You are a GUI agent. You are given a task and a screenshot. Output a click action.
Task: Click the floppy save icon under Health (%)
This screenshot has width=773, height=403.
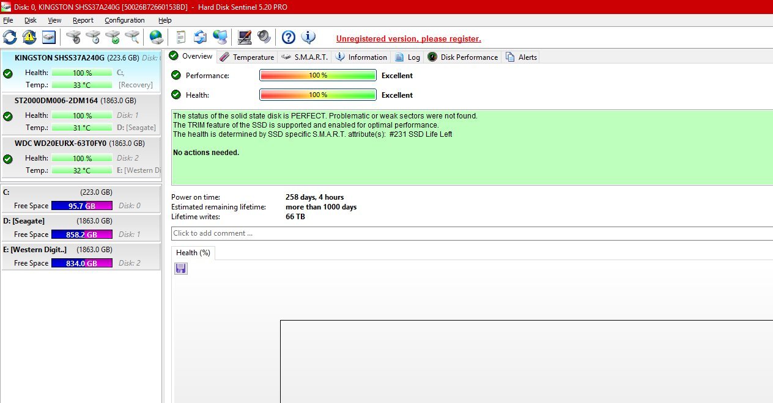[181, 269]
